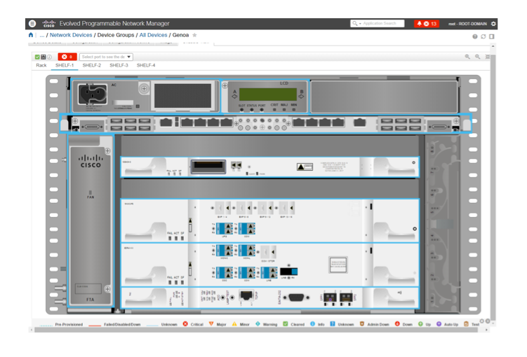Click Minor alarm legend icon
The image size is (527, 357).
[234, 324]
